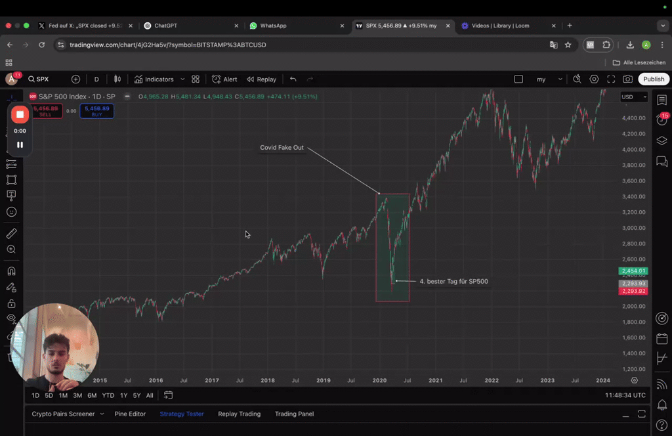Image resolution: width=672 pixels, height=436 pixels.
Task: Set range to 5Y
Action: [136, 395]
